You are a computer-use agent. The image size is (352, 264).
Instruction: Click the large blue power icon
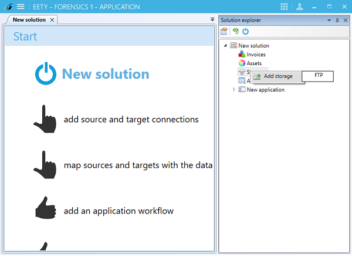point(46,73)
